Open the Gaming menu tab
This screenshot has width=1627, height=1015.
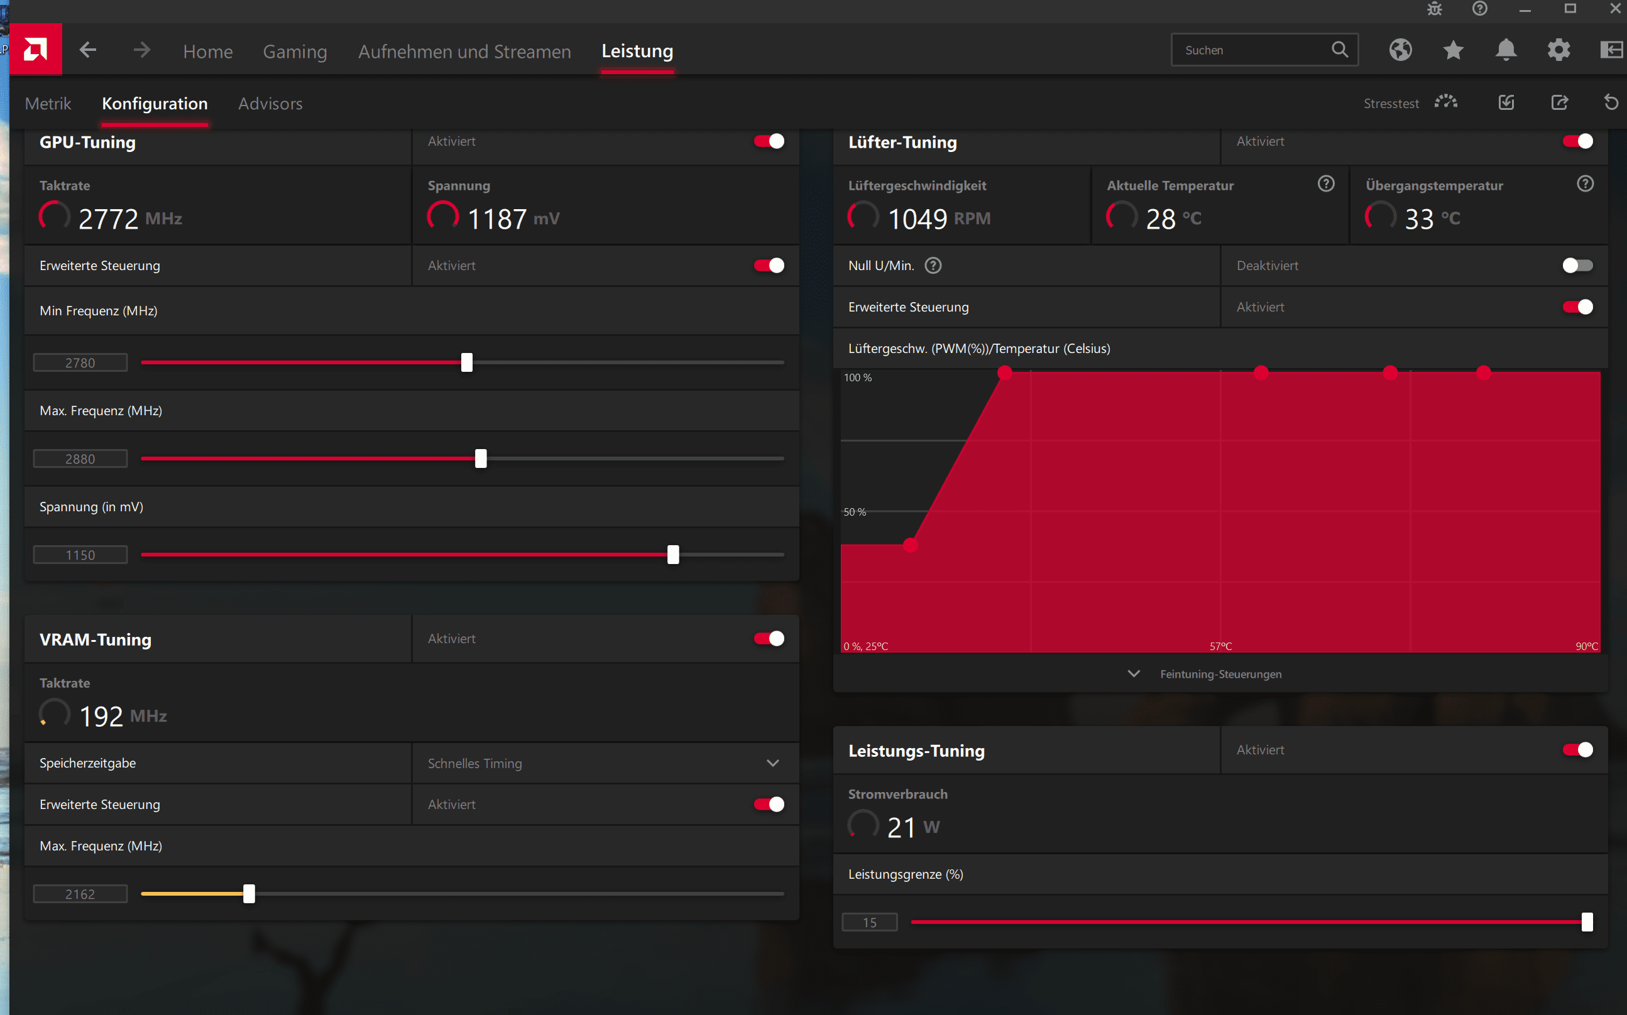click(295, 51)
